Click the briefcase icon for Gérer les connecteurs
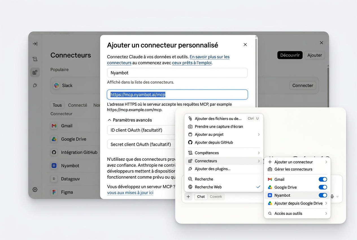 [270, 169]
